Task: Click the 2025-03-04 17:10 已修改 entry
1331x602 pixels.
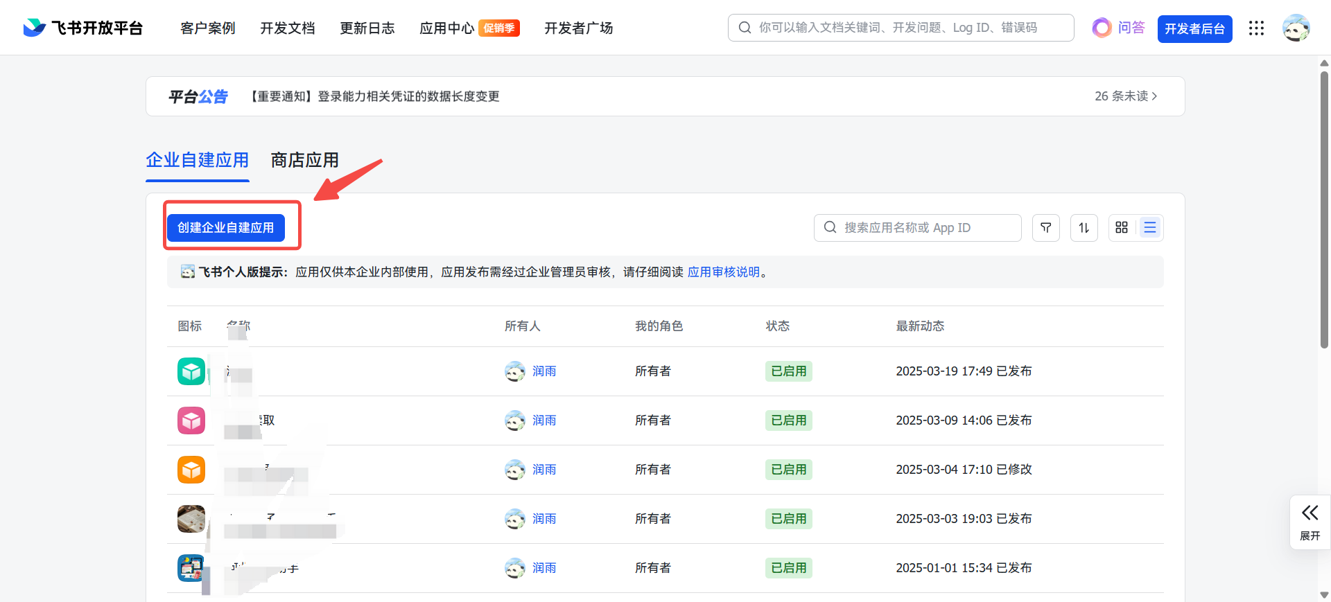Action: pyautogui.click(x=964, y=470)
